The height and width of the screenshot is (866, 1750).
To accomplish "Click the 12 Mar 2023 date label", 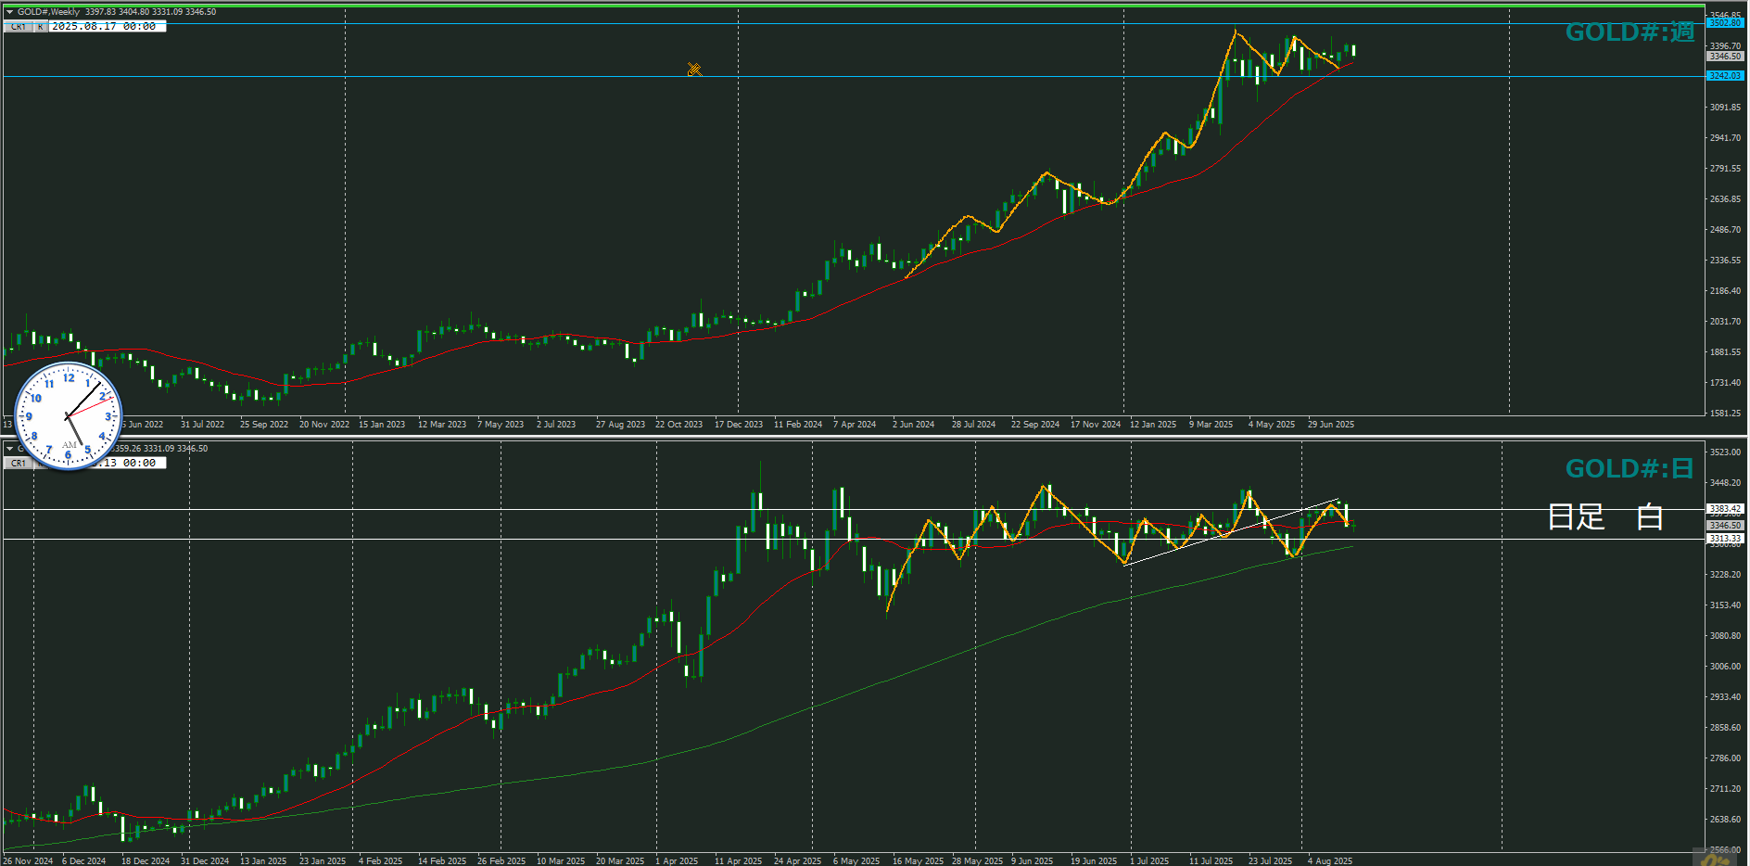I will point(442,425).
